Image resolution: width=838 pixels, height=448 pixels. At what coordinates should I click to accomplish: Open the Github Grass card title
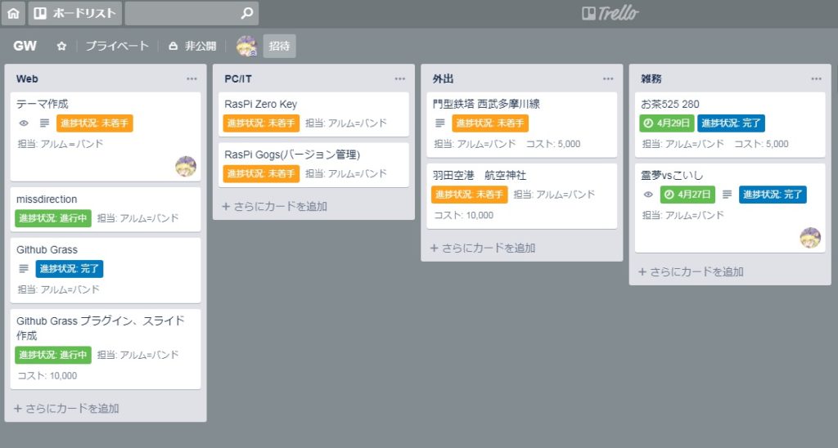point(47,250)
